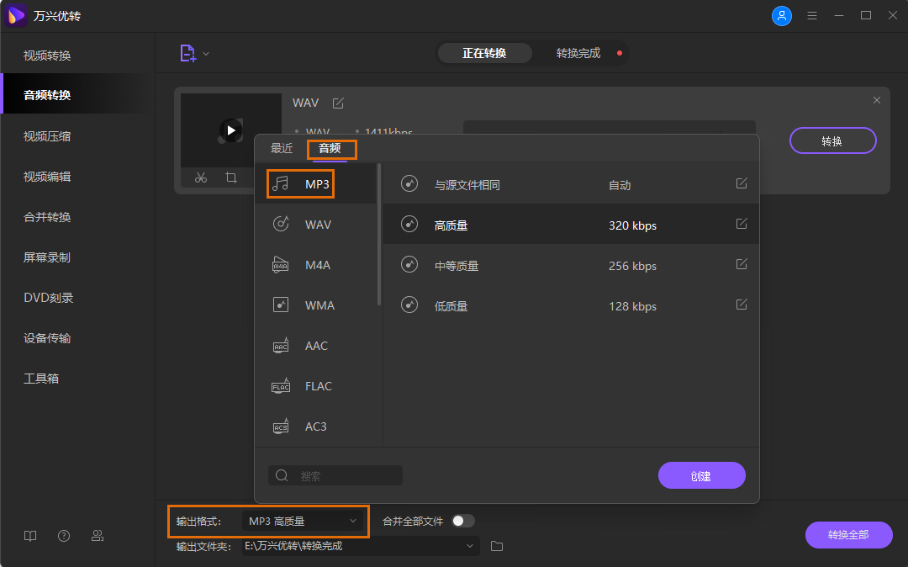This screenshot has width=908, height=567.
Task: Select the MP3 format icon
Action: [x=300, y=183]
